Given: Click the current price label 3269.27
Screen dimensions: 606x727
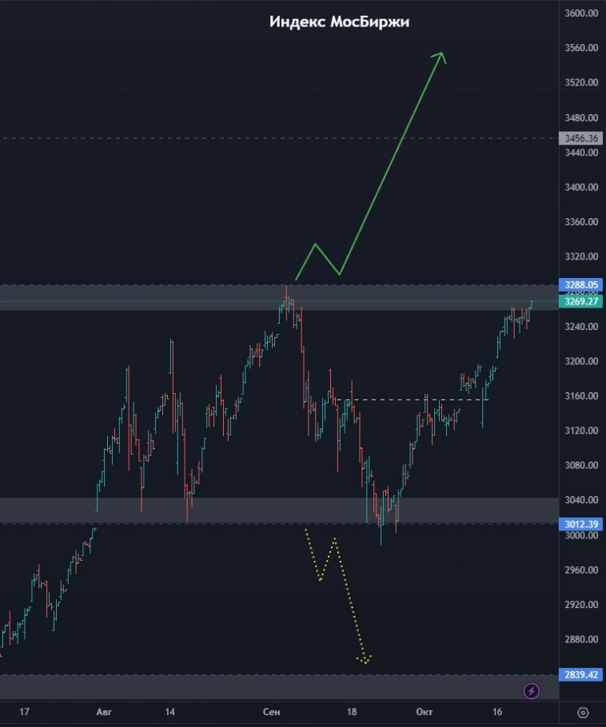Looking at the screenshot, I should [x=581, y=301].
